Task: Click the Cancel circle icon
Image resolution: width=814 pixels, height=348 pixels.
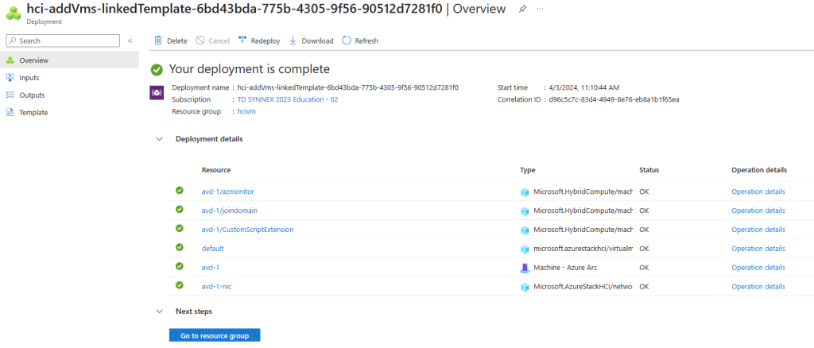Action: pyautogui.click(x=200, y=41)
